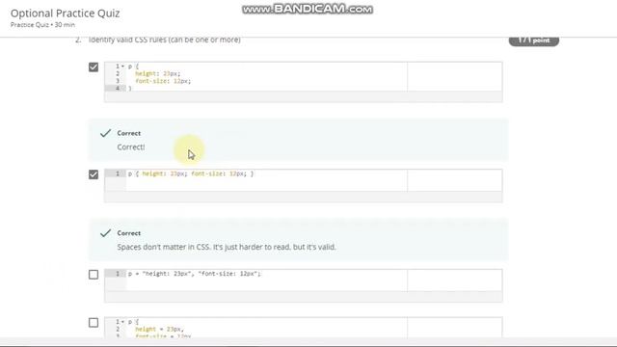The image size is (617, 347).
Task: Collapse the fold arrow in first code block
Action: point(122,67)
